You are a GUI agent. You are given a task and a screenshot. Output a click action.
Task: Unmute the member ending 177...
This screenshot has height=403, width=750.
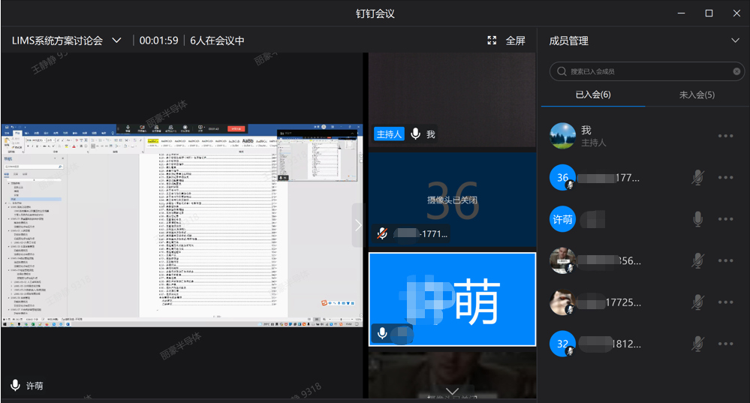coord(698,178)
